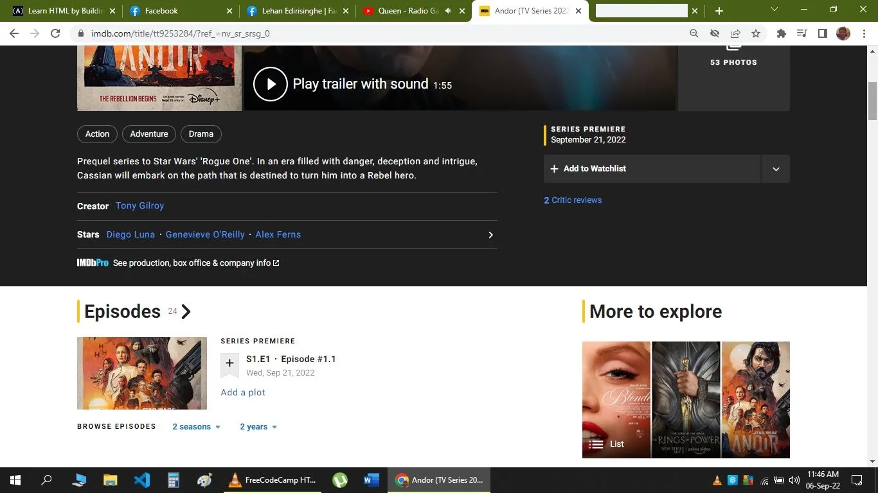Open the Andor poster image

pos(159,78)
